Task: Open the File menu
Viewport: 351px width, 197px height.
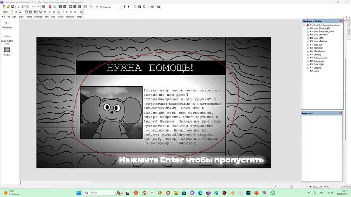Action: point(8,16)
